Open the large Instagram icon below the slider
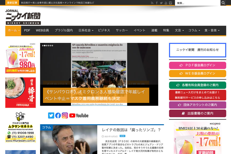The width and height of the screenshot is (231, 154). click(65, 115)
